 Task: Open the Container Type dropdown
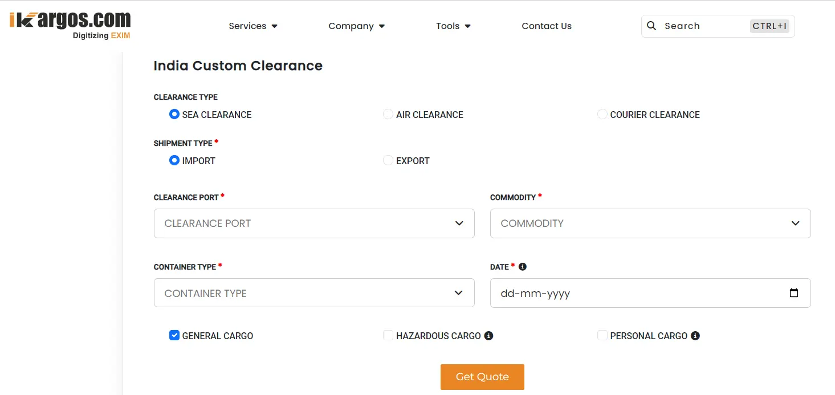point(314,293)
